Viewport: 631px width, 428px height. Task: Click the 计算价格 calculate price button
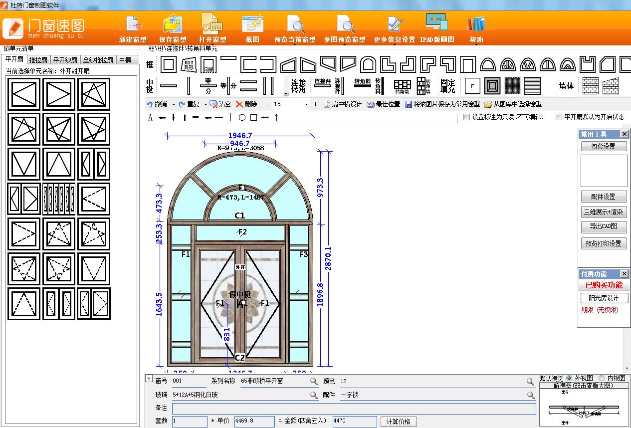pyautogui.click(x=398, y=422)
